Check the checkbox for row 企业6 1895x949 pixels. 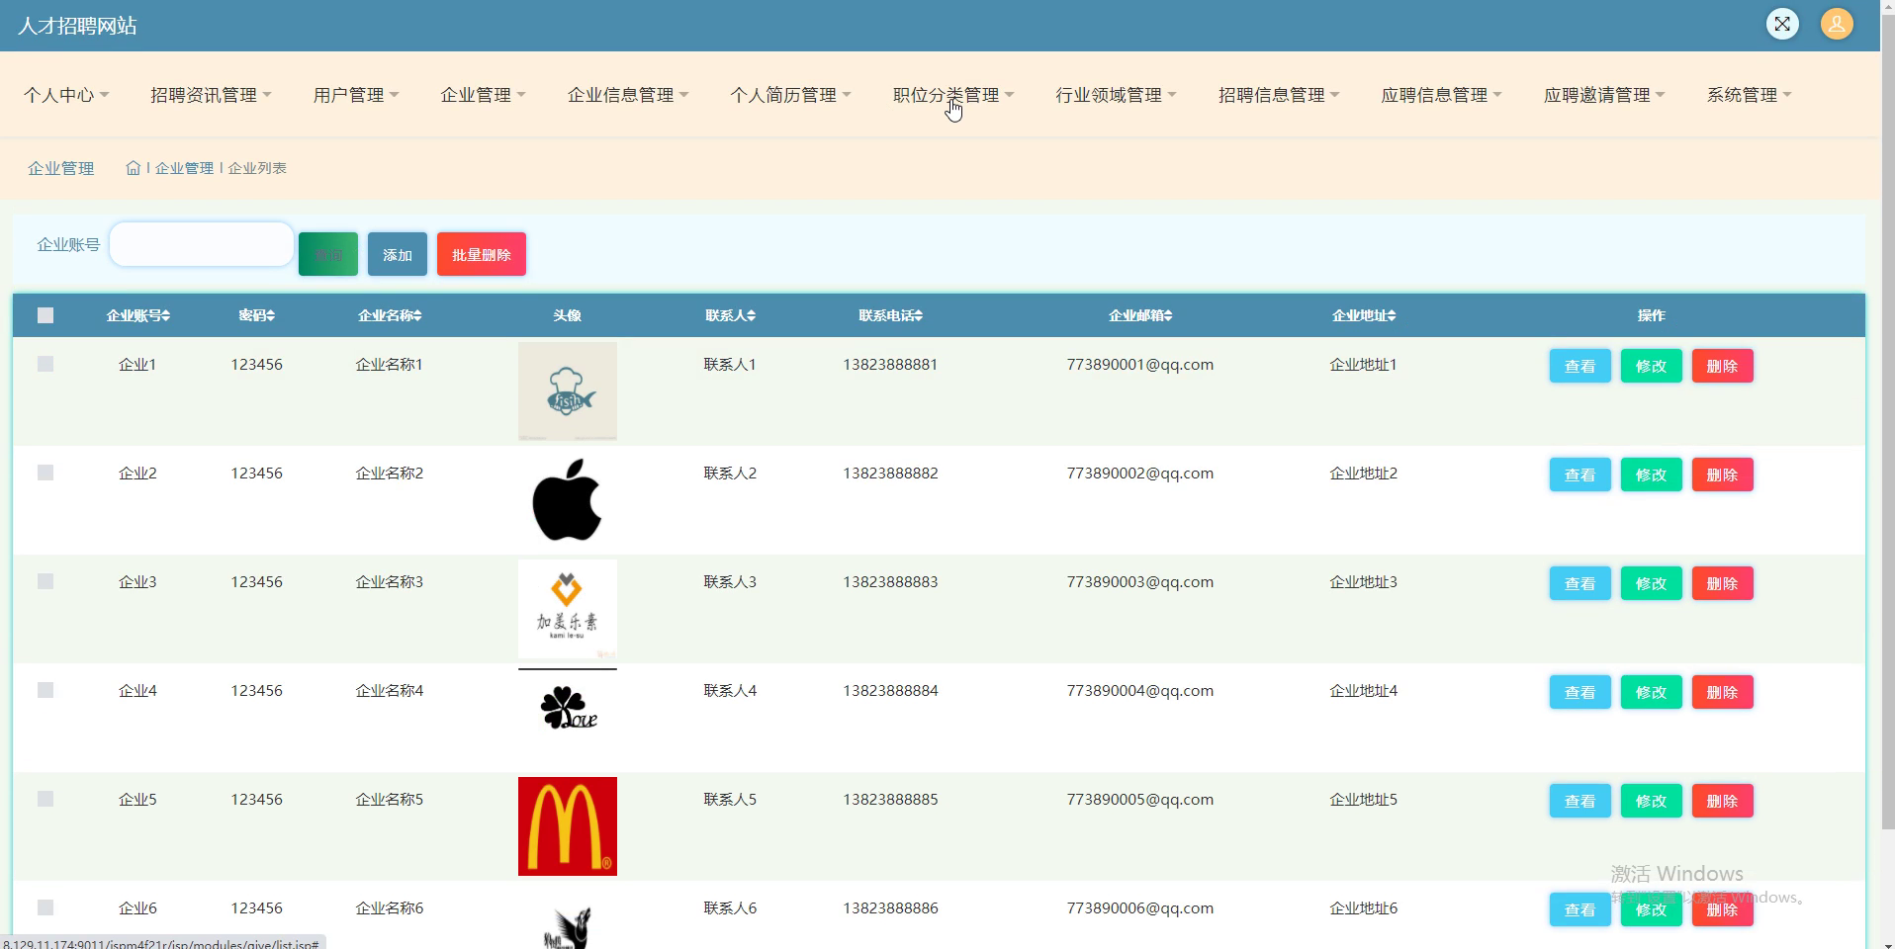pos(45,907)
